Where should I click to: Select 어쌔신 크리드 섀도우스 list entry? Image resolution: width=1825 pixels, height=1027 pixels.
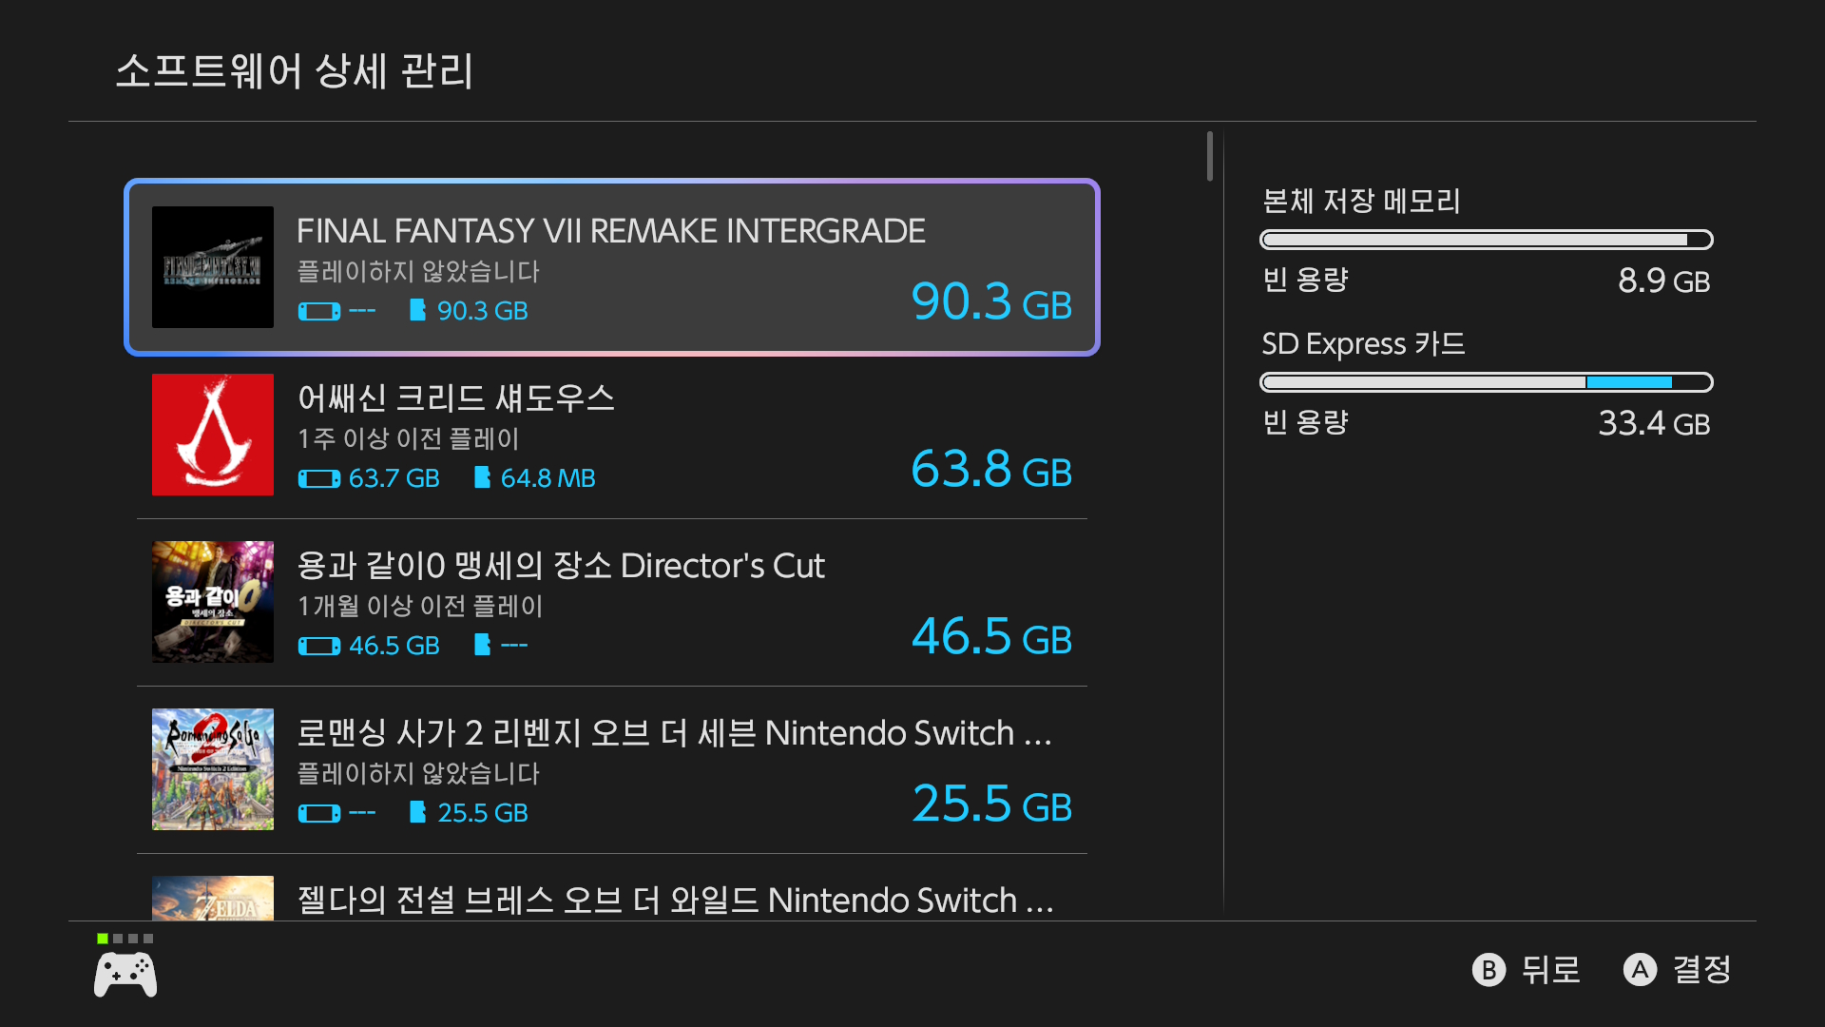click(612, 435)
